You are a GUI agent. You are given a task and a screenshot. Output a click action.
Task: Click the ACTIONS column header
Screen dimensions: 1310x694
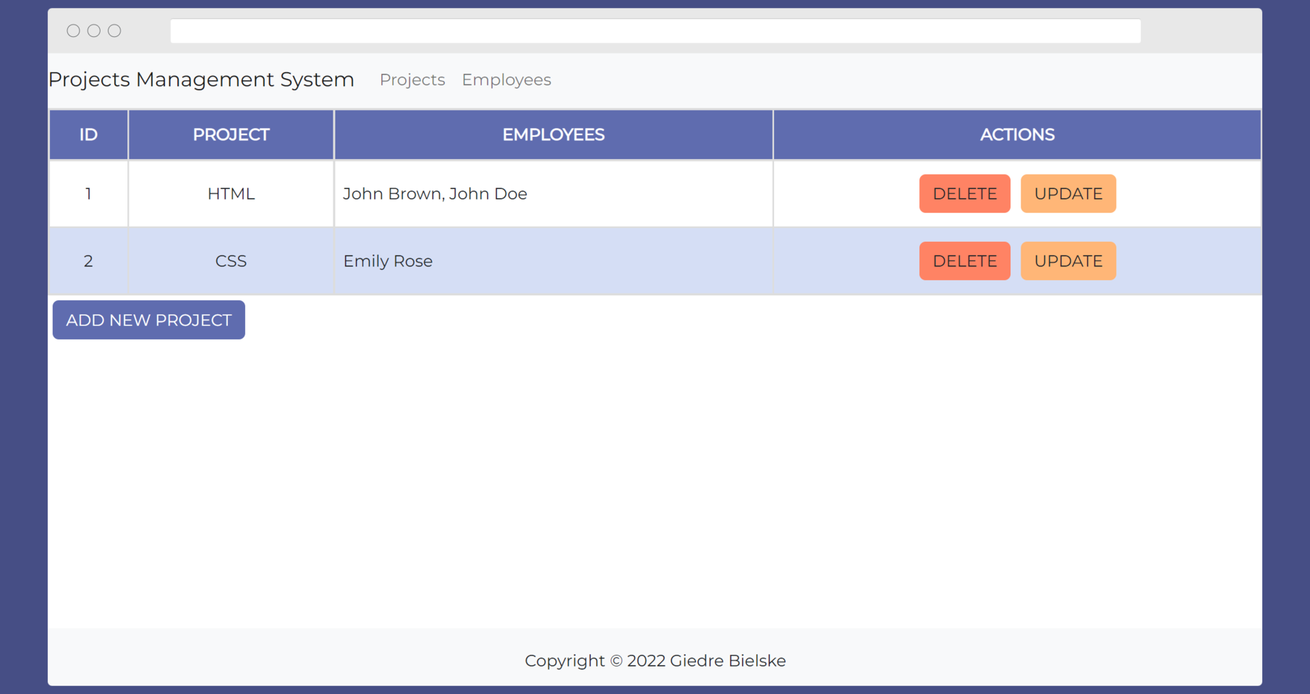click(1016, 135)
